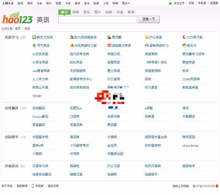Open 彩票 in top navigation
This screenshot has width=220, height=195.
click(58, 3)
